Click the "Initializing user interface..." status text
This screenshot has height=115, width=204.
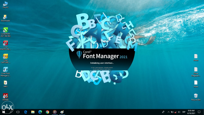coord(102,63)
